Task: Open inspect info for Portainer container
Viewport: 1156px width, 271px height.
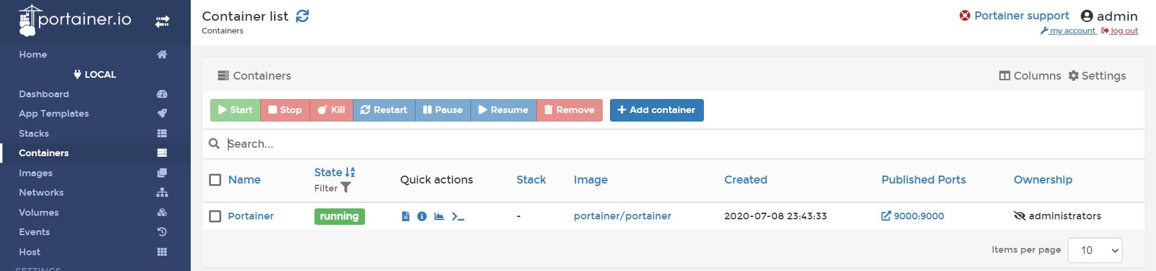Action: pos(422,216)
